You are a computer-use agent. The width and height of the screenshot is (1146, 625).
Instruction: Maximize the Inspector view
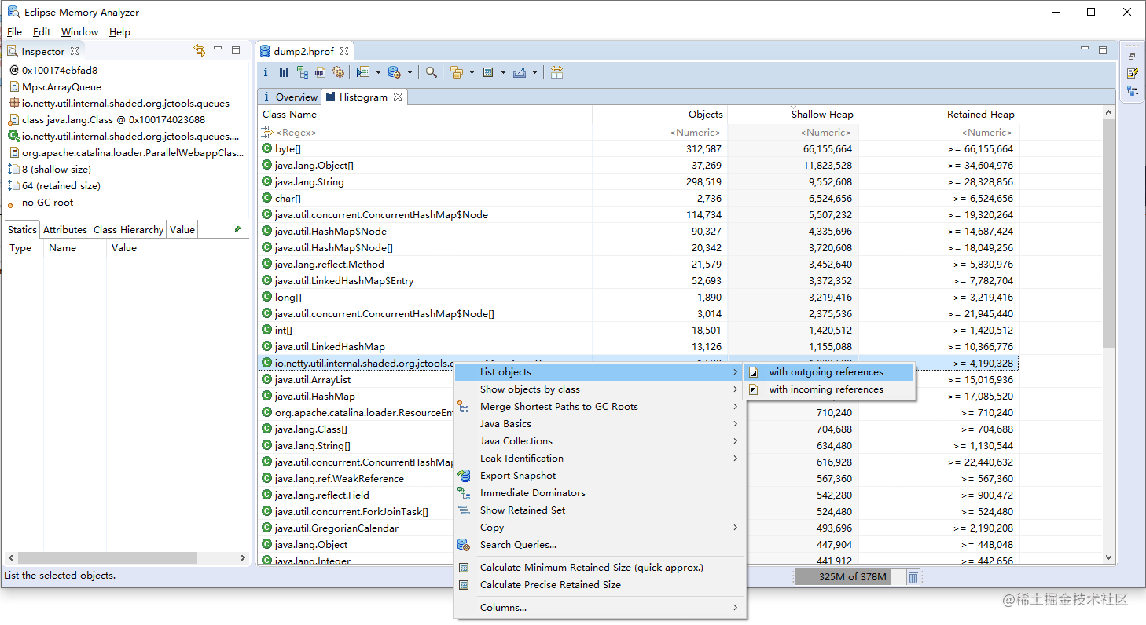click(x=236, y=50)
